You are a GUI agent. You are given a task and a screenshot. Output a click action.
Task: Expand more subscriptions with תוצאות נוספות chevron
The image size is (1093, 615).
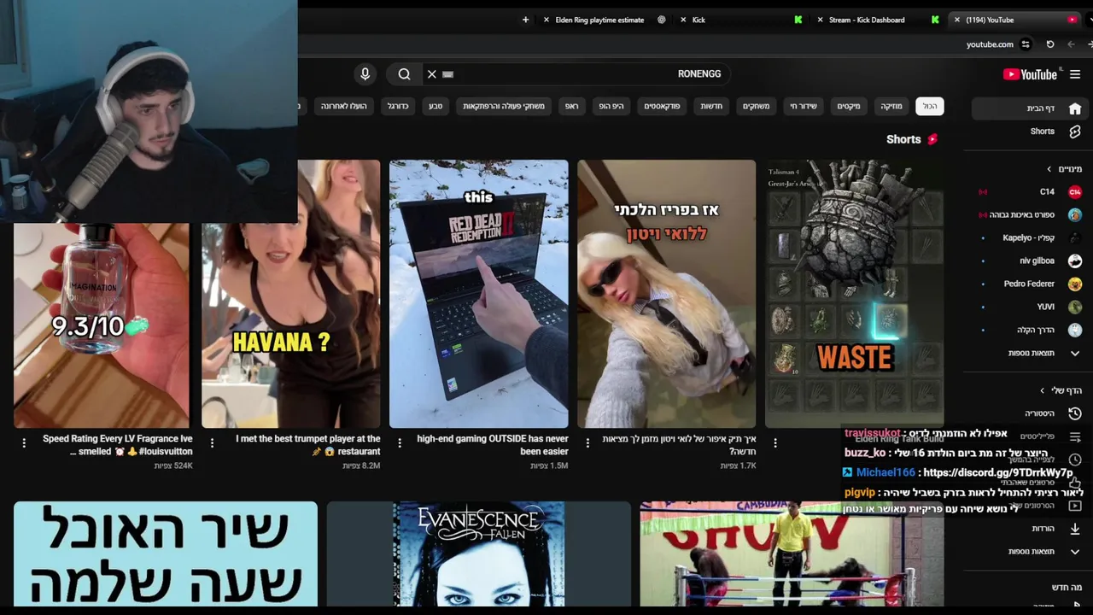[1075, 353]
